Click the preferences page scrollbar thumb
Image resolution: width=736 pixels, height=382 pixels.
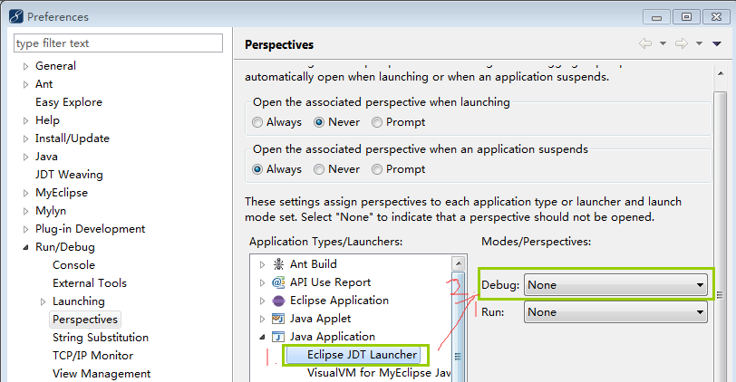tap(720, 234)
